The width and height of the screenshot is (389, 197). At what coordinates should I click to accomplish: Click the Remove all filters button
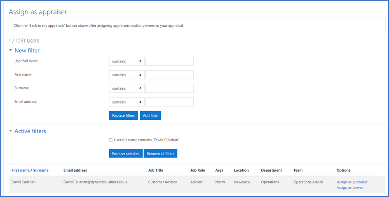point(161,153)
